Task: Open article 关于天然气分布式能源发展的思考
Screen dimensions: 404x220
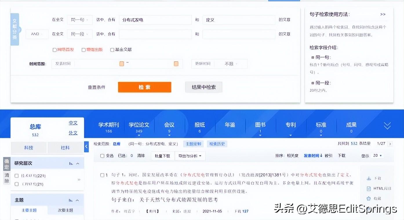Action: (179, 200)
